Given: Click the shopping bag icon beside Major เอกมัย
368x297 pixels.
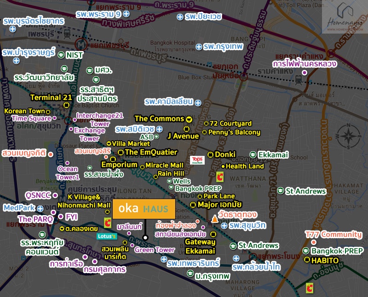Looking at the screenshot, I should 193,205.
